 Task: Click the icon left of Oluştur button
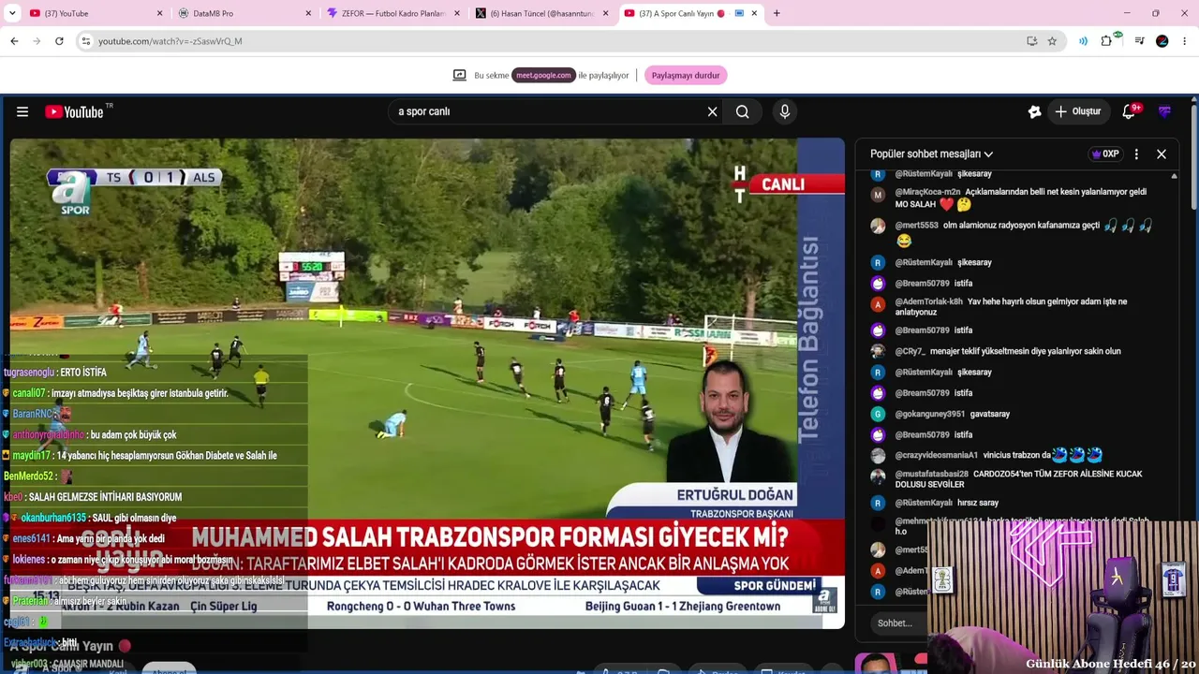[1034, 111]
